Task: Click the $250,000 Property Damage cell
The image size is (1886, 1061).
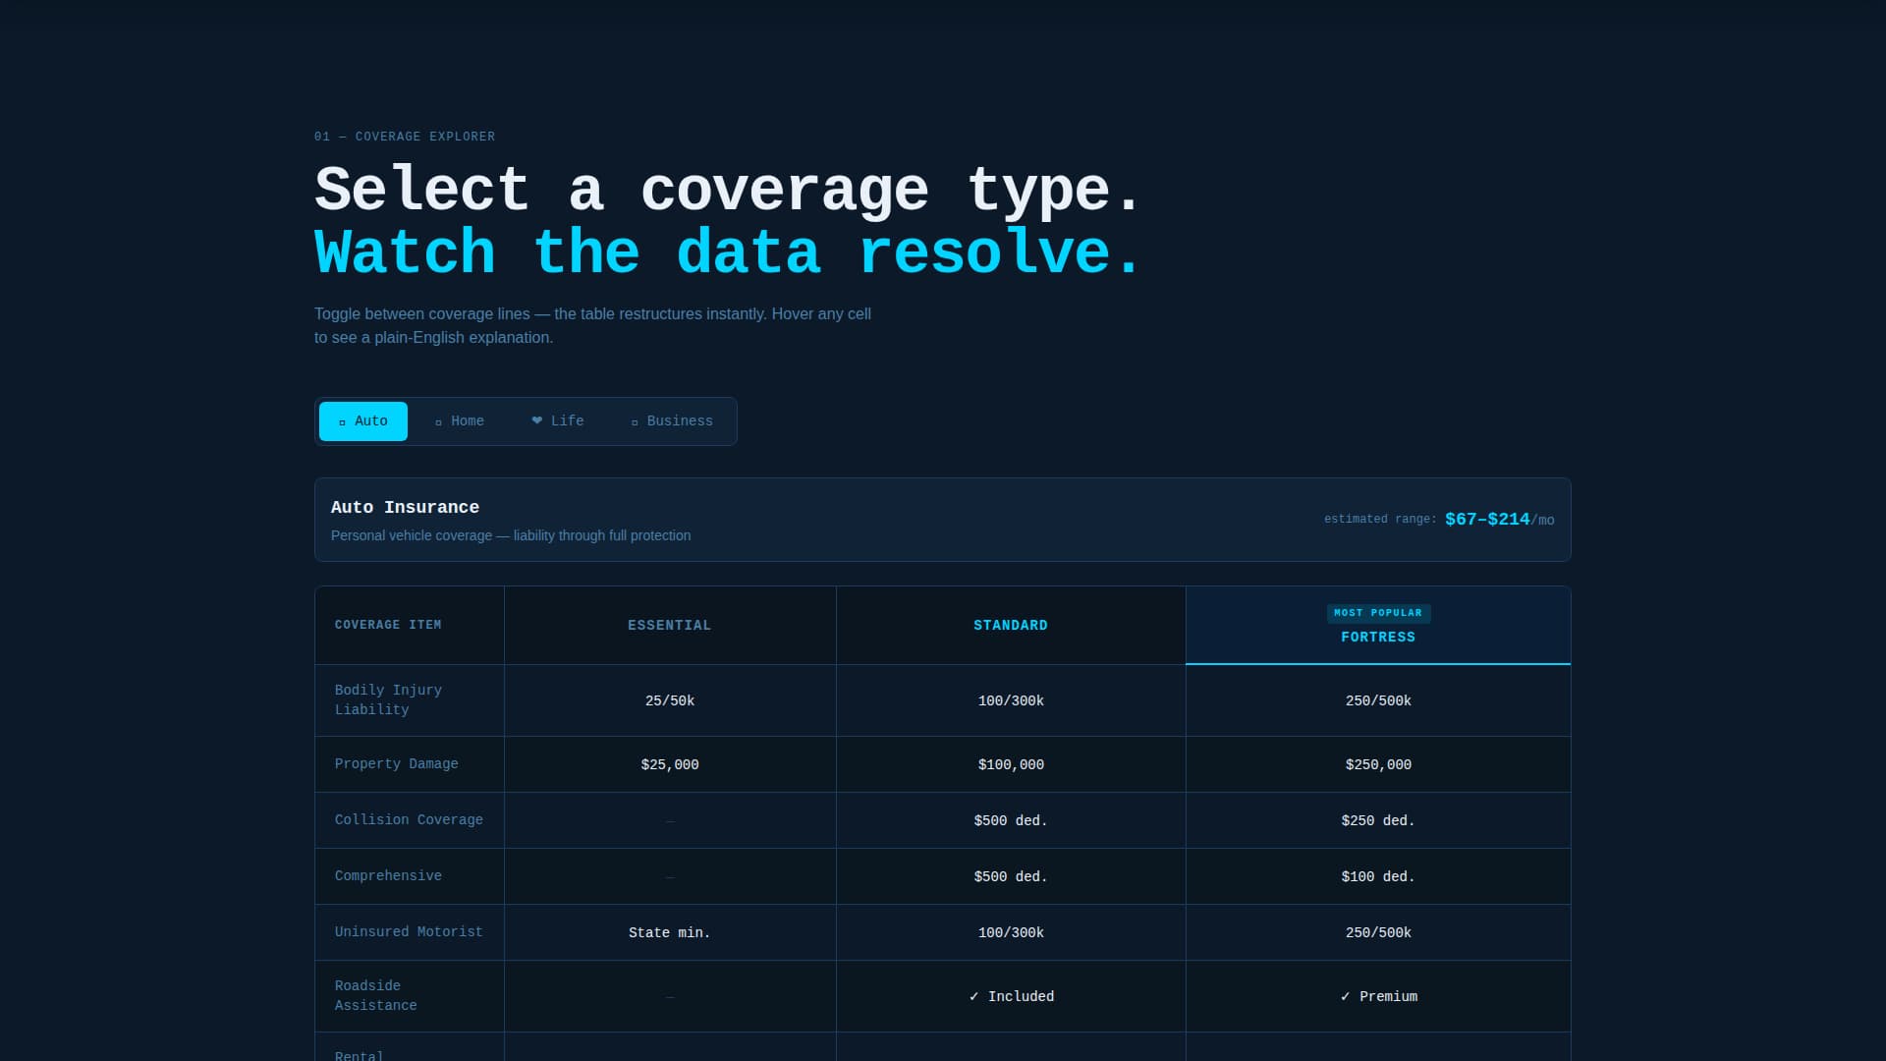Action: [1378, 765]
